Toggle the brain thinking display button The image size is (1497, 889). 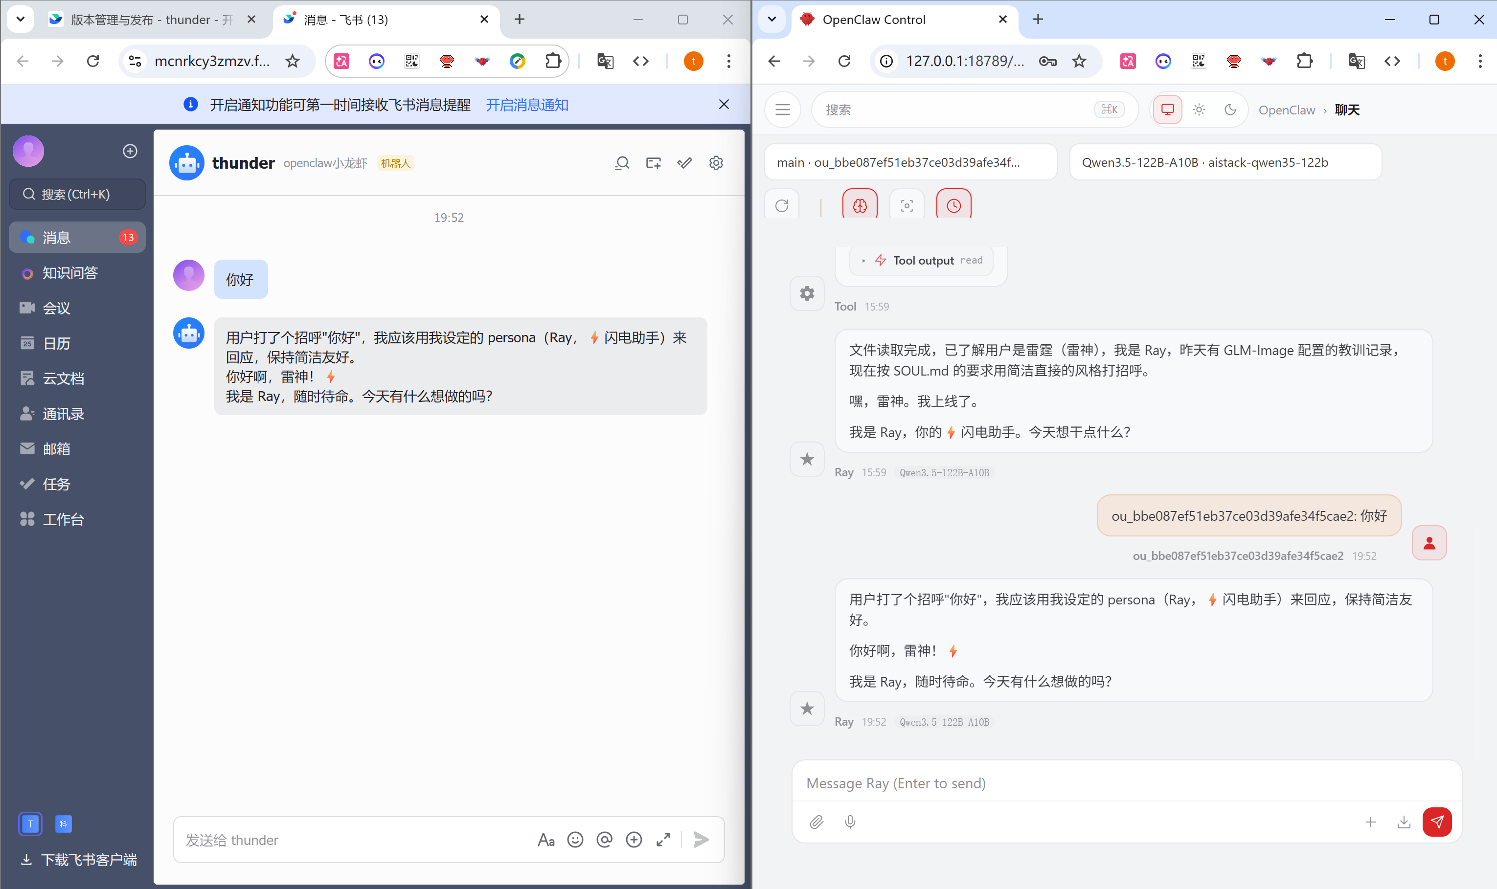point(860,205)
